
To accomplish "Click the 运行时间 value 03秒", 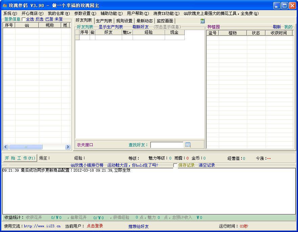I will click(x=244, y=226).
